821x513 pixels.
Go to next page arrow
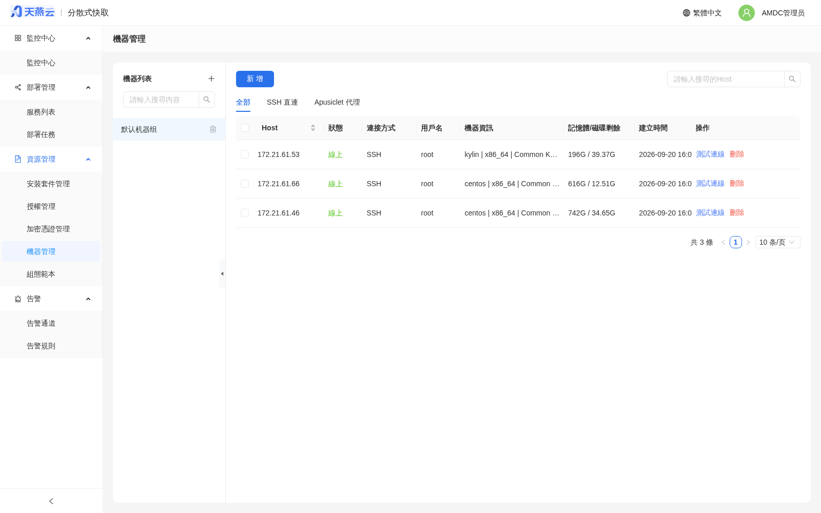click(x=748, y=242)
